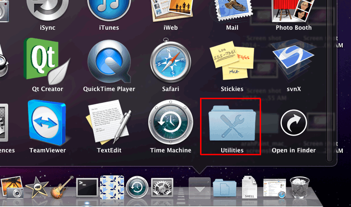
Task: Open Time Machine in the stack grid
Action: pos(171,122)
